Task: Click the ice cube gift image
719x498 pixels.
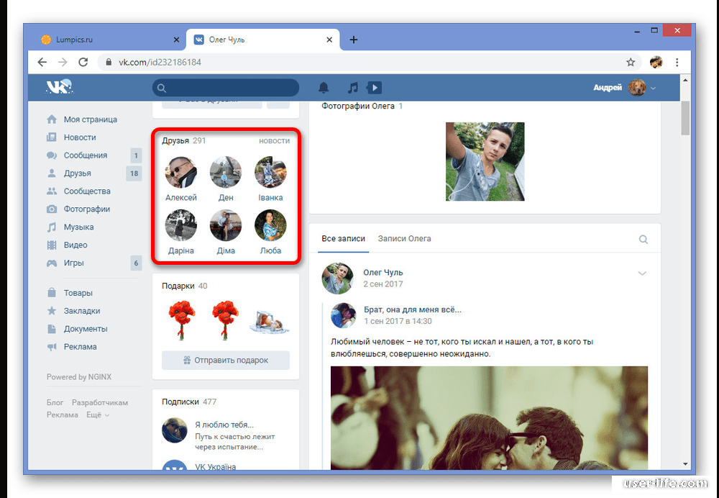Action: (x=269, y=322)
